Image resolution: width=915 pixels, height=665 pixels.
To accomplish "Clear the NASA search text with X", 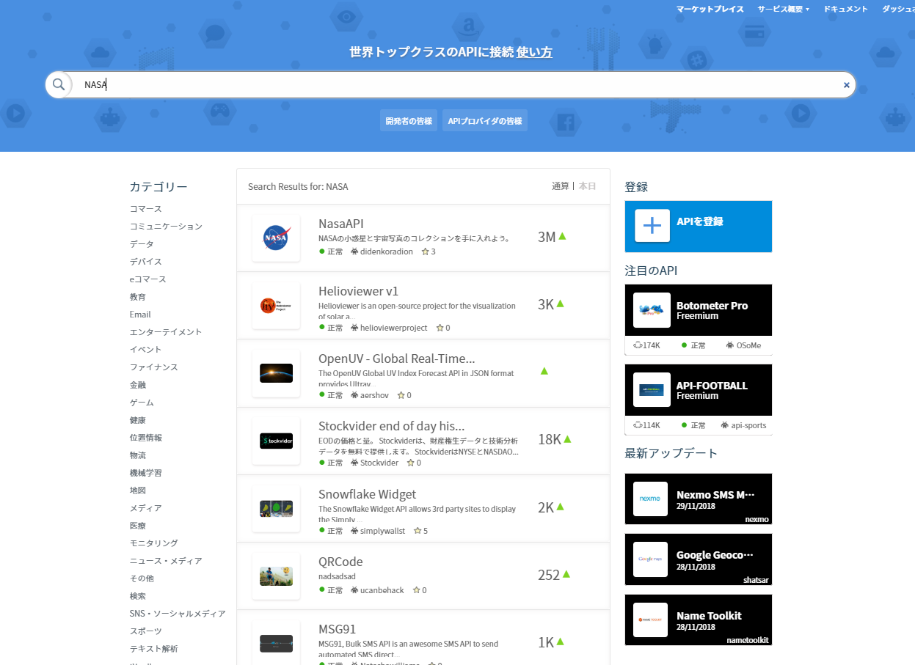I will [846, 85].
